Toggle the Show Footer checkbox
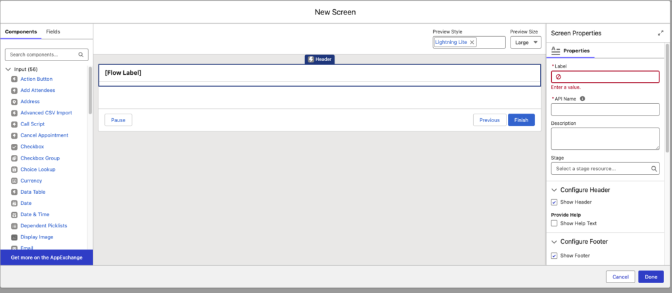 [x=555, y=256]
